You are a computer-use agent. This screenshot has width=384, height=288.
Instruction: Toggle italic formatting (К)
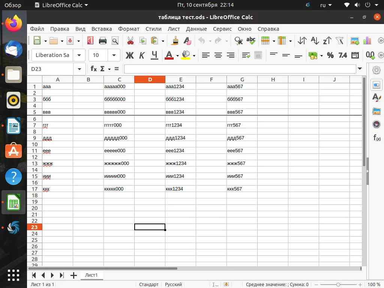[142, 55]
